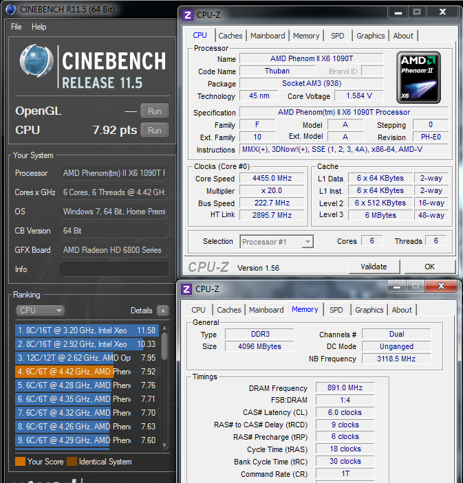
Task: Run the OpenGL benchmark
Action: (155, 111)
